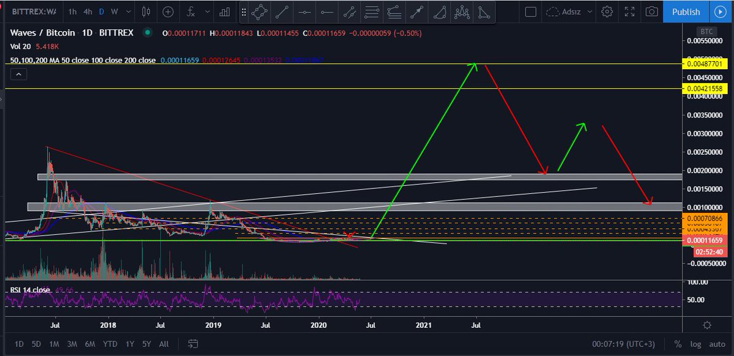The image size is (734, 356).
Task: Expand the time interval dropdown arrow
Action: coord(130,12)
